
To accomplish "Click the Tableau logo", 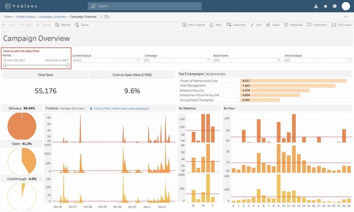I will point(21,6).
